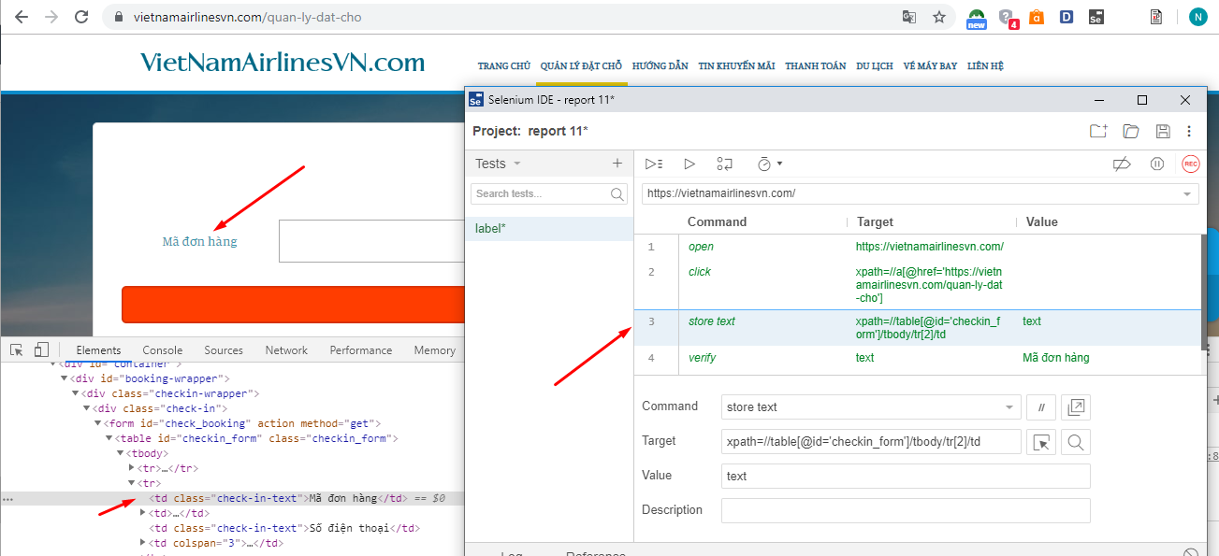The image size is (1219, 556).
Task: Switch to the Sources tab in DevTools
Action: tap(224, 350)
